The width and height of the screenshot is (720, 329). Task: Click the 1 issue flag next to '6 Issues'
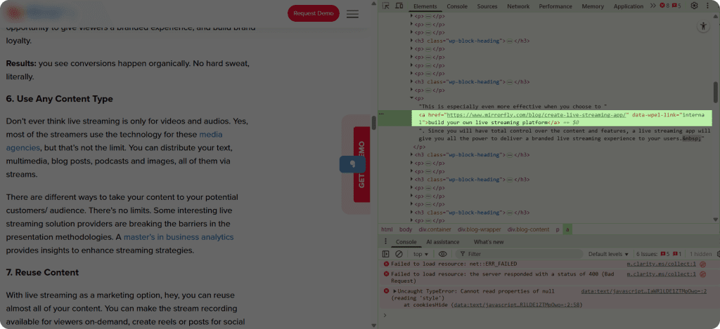(x=677, y=254)
